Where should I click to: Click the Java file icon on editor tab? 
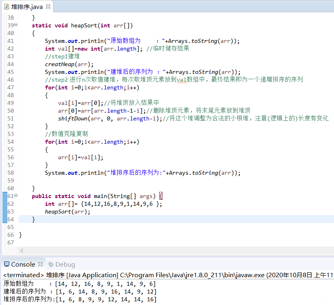(7, 7)
